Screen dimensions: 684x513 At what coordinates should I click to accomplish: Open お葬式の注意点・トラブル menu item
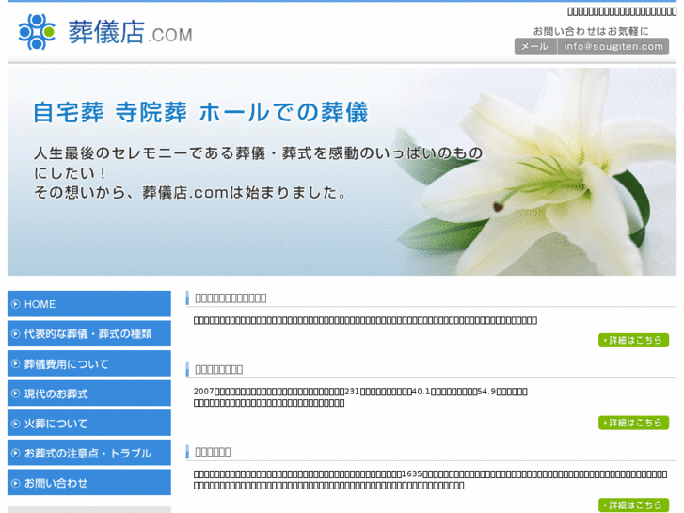tap(89, 453)
